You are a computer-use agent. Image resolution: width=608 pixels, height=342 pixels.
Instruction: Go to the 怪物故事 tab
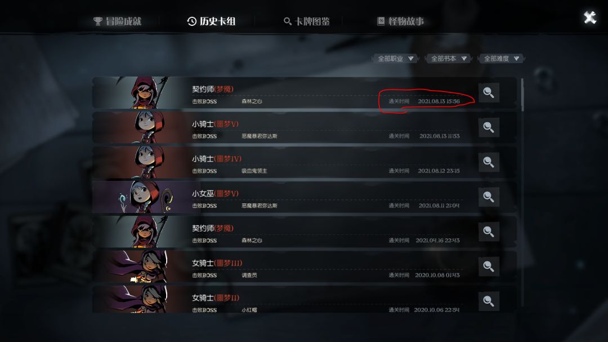point(401,21)
